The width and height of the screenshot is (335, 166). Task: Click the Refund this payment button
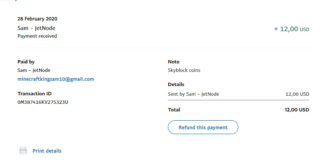[203, 127]
